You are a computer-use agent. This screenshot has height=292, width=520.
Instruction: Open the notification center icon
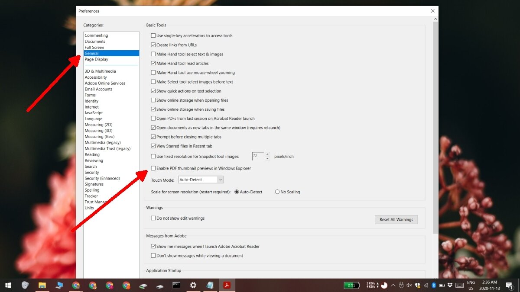(509, 285)
